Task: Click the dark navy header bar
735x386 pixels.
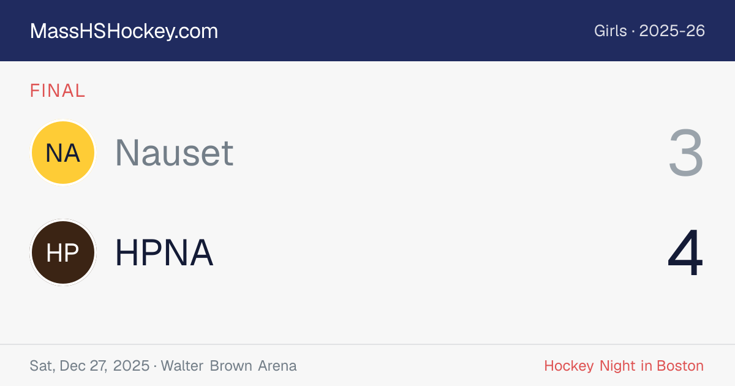Action: [x=367, y=31]
